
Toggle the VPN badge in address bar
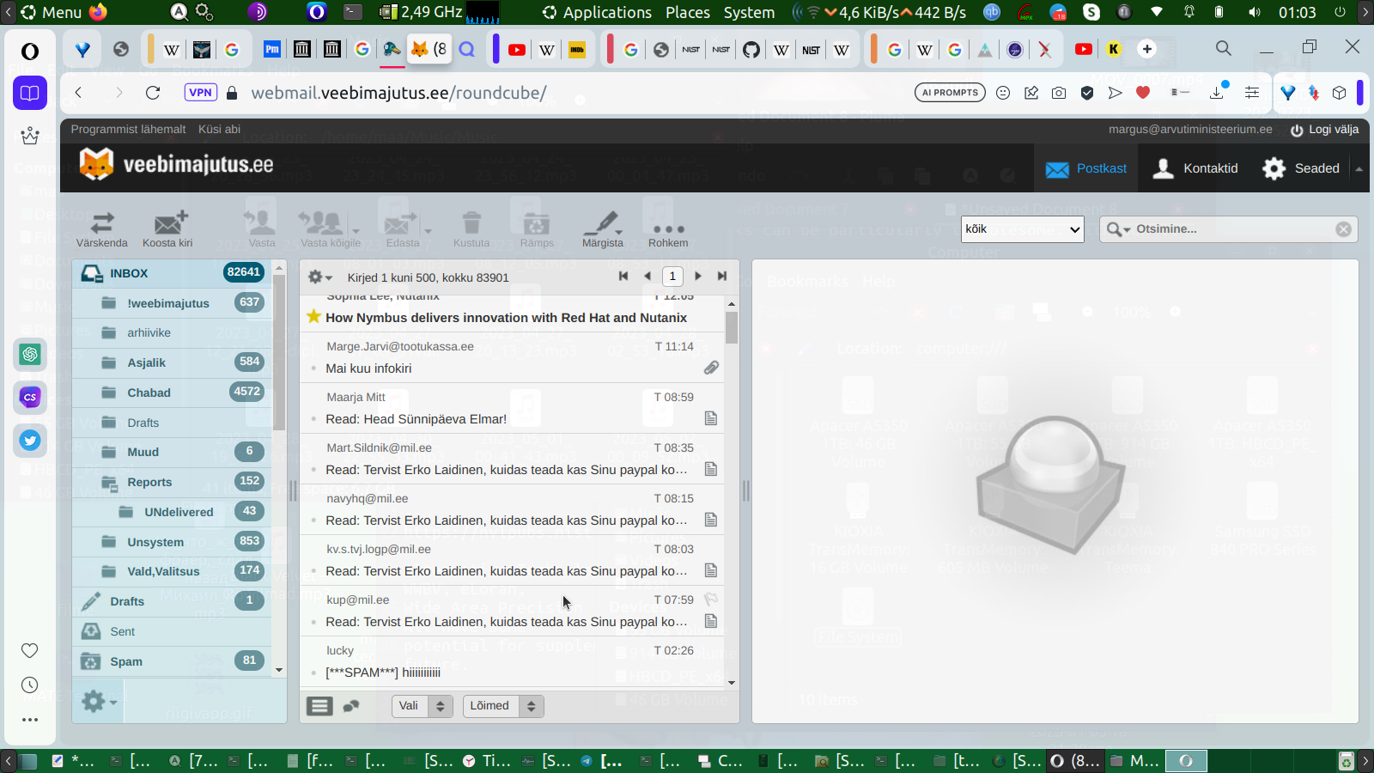tap(200, 93)
